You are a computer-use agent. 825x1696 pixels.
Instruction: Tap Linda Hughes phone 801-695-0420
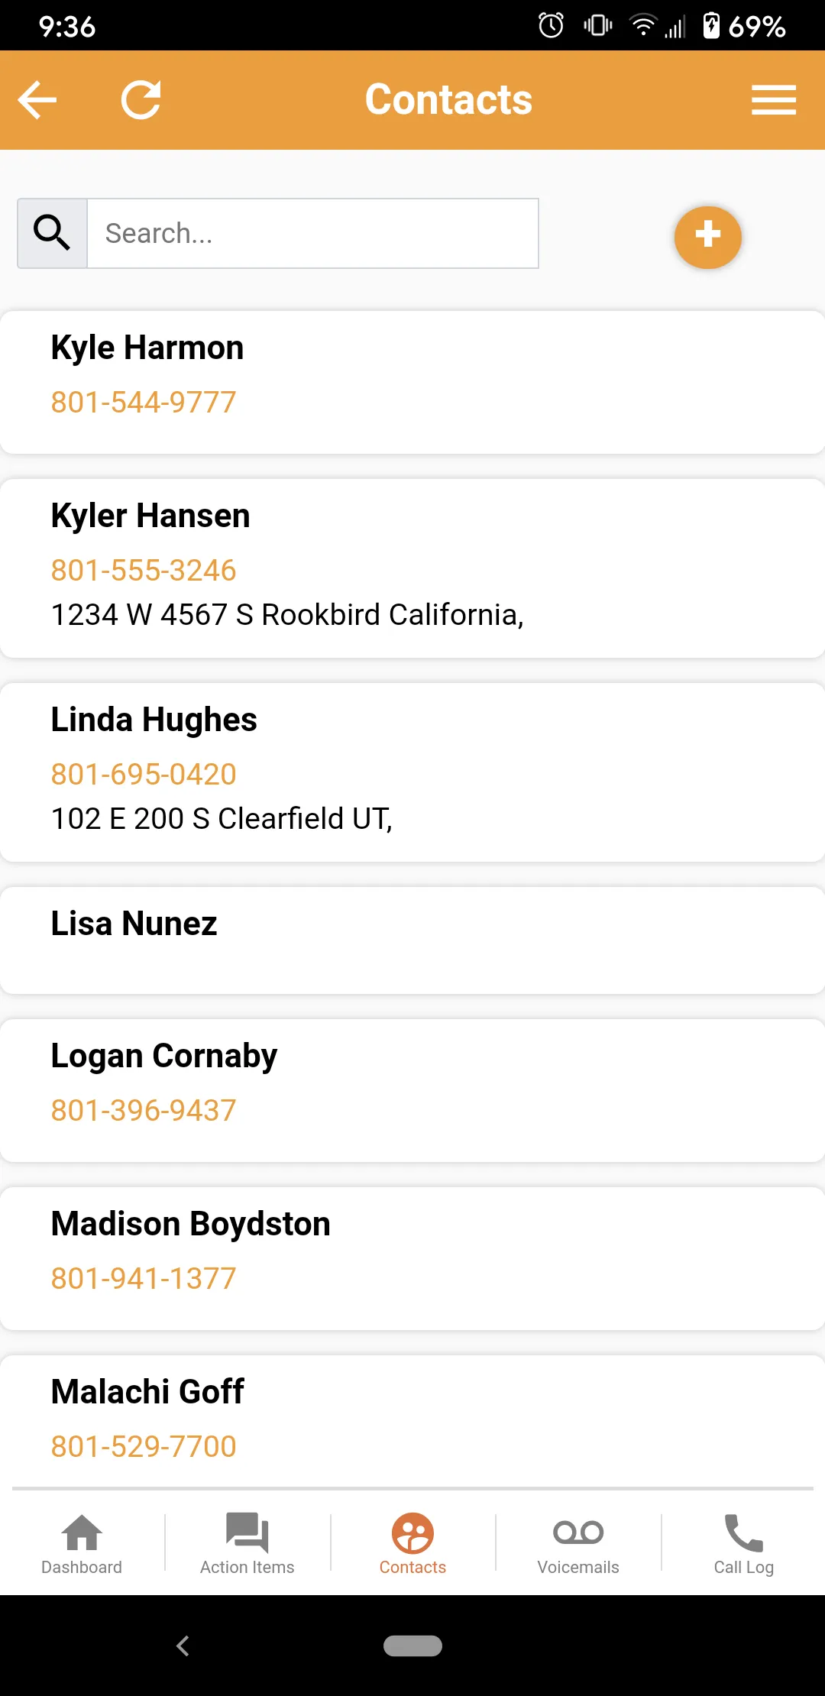(144, 774)
